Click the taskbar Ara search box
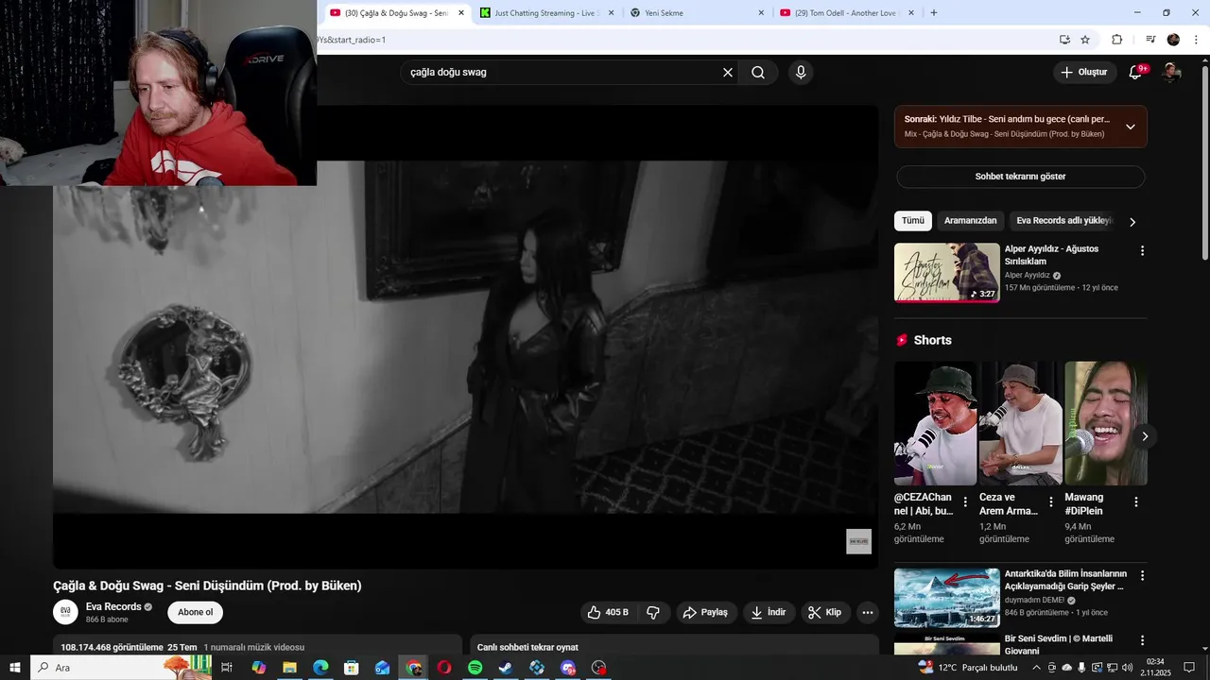The height and width of the screenshot is (680, 1210). 121,668
